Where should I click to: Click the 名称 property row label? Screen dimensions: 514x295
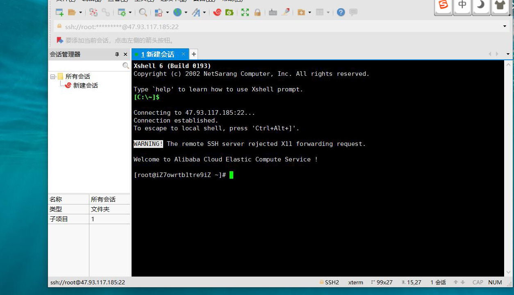click(56, 200)
